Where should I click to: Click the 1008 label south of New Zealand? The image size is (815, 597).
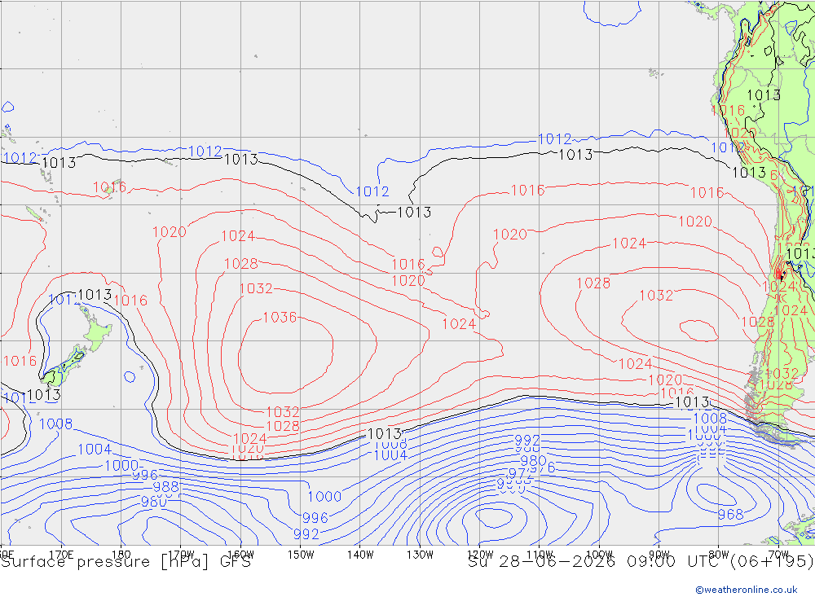(56, 424)
